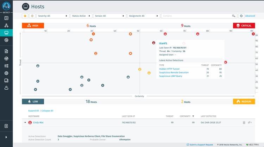Click the add tag icon on Cindy-Mac row

tap(250, 122)
